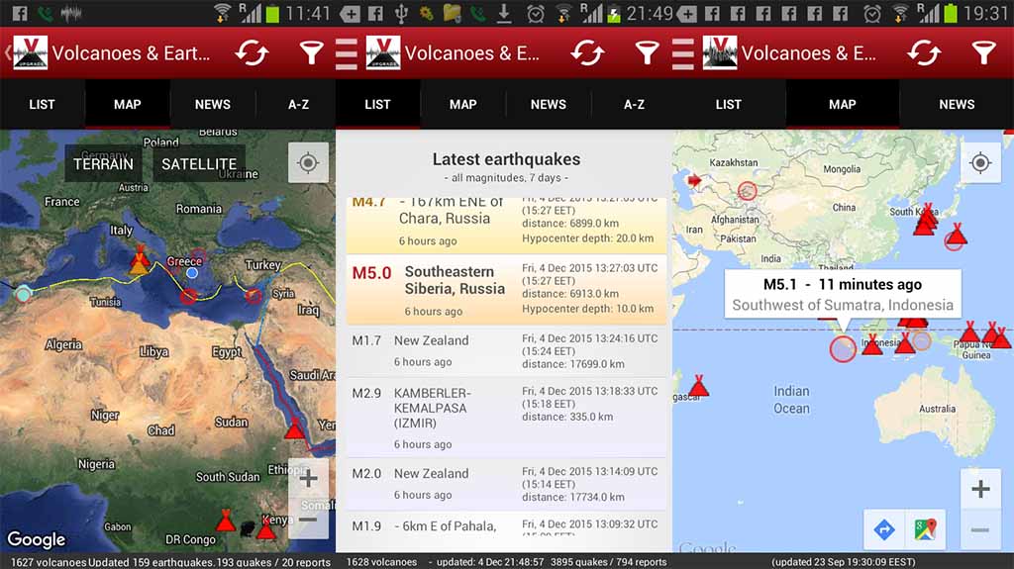Open LIST tab on middle phone screen

click(377, 104)
